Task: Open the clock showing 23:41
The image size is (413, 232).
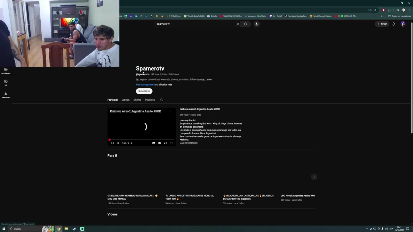Action: [399, 229]
